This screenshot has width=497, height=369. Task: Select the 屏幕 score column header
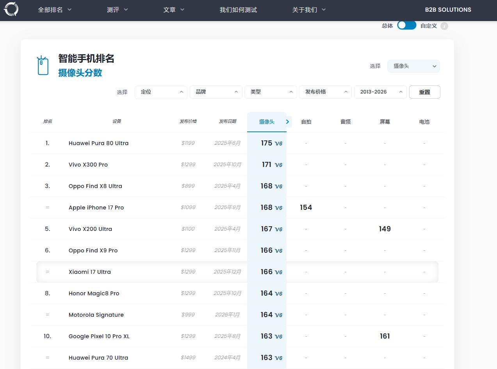[385, 122]
